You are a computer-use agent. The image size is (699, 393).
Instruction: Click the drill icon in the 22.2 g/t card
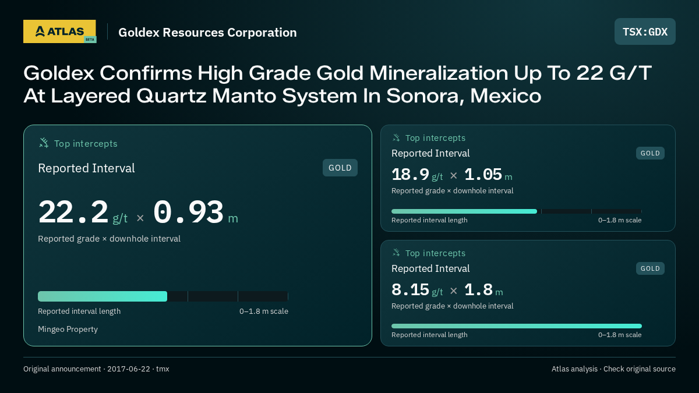(43, 143)
